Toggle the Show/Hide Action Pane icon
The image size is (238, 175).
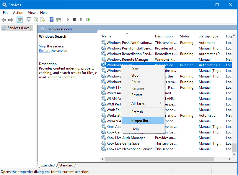(x=58, y=20)
